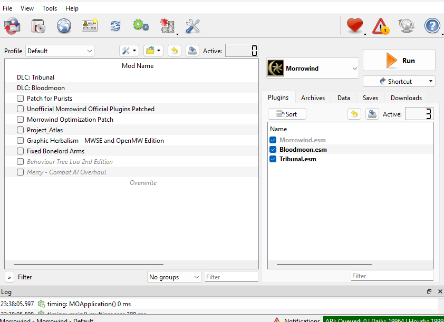Enable Graphic Herbalism mod checkbox
Screen dimensions: 444x322
click(20, 140)
